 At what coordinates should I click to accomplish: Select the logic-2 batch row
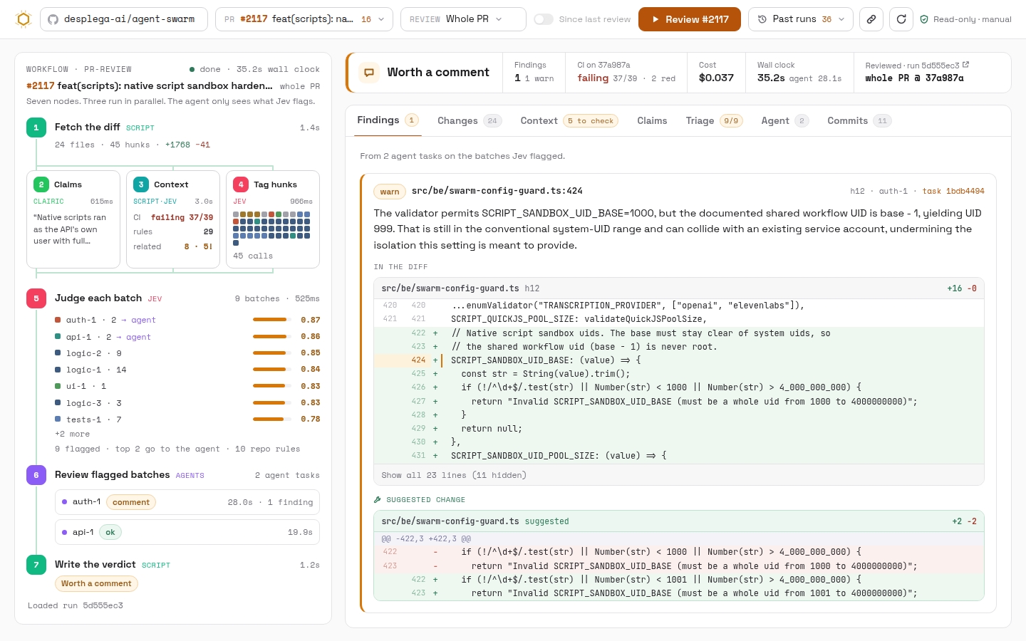click(187, 353)
